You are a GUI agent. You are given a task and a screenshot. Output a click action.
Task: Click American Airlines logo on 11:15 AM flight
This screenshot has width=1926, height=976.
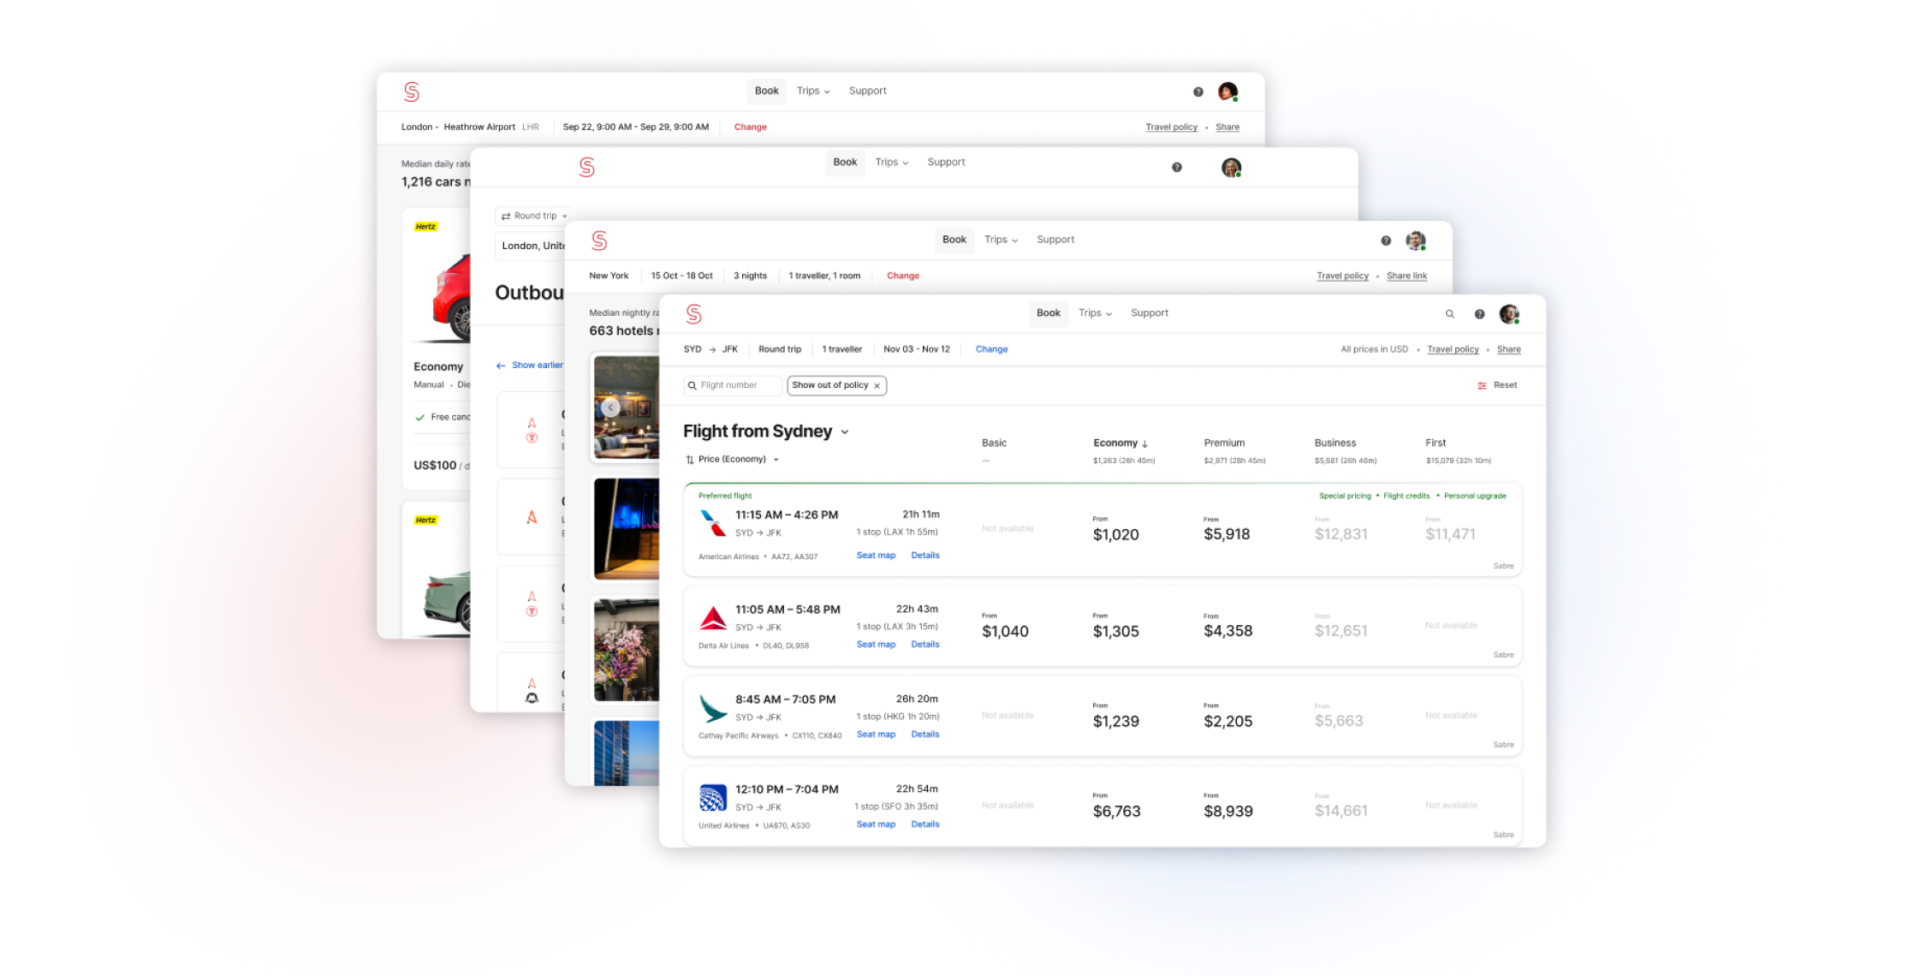(712, 523)
